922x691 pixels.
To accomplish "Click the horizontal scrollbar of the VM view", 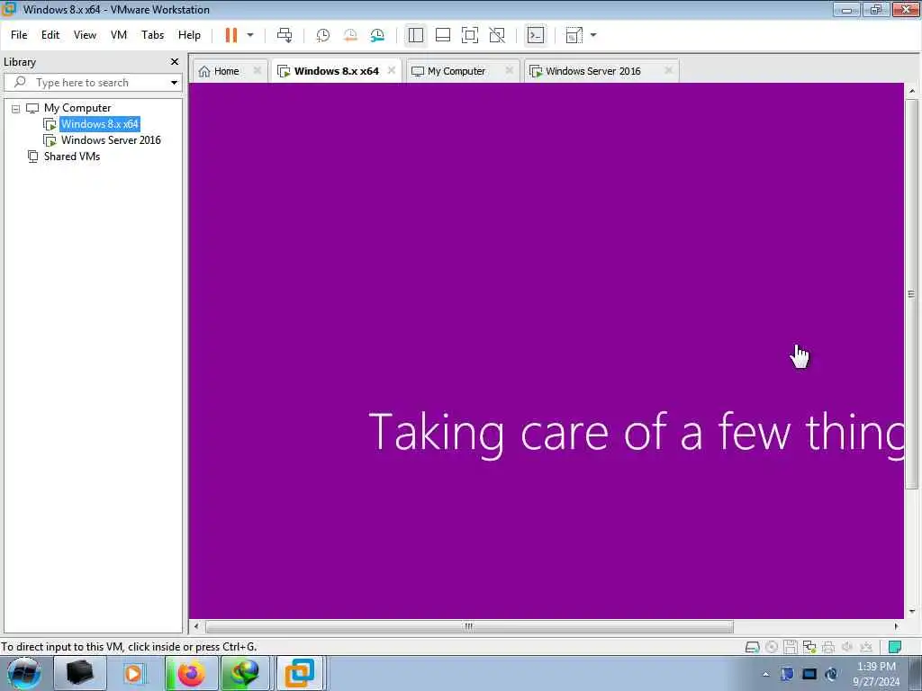I will [x=468, y=626].
